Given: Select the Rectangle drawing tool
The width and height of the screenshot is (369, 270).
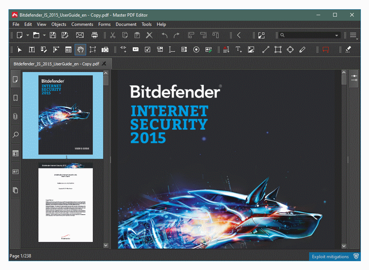Looking at the screenshot, I should (x=278, y=49).
